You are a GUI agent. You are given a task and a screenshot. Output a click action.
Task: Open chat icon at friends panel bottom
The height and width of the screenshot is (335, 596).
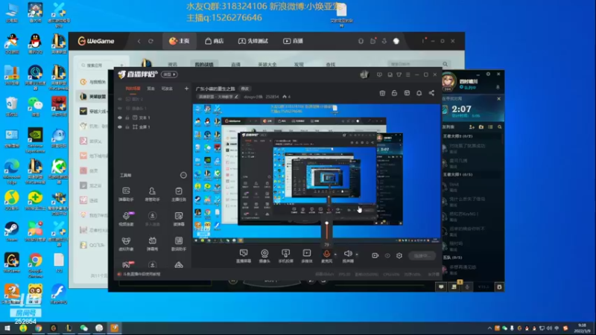[x=441, y=287]
